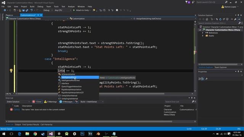Click Solution Explorer Properties wrench icon
244x137 pixels.
click(x=235, y=19)
